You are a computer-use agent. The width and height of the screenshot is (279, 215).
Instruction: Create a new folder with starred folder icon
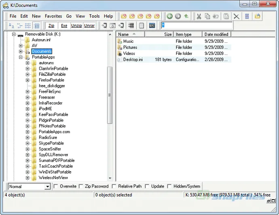point(258,16)
